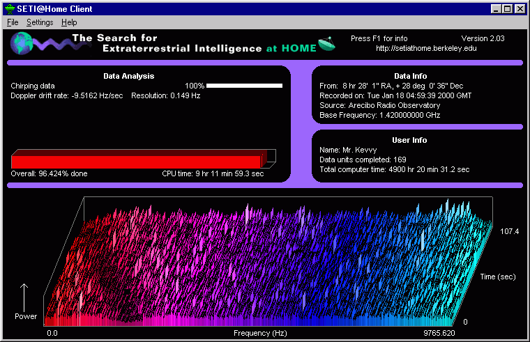This screenshot has width=530, height=342.
Task: Click the radio telescope dish icon
Action: click(326, 43)
